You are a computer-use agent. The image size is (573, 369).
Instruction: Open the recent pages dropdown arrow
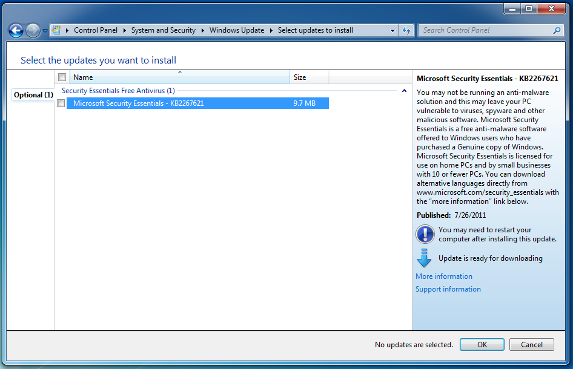point(45,31)
